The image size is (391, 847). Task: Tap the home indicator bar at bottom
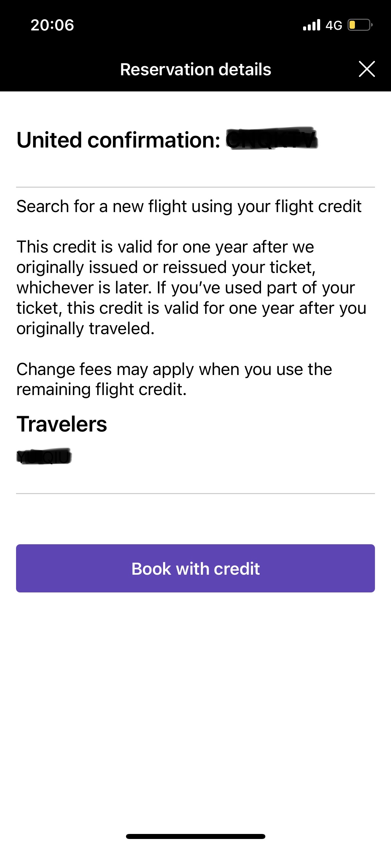tap(195, 836)
